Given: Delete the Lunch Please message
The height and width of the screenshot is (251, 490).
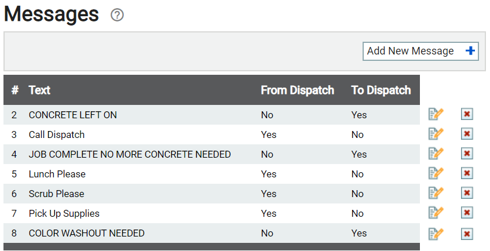Looking at the screenshot, I should (x=467, y=173).
